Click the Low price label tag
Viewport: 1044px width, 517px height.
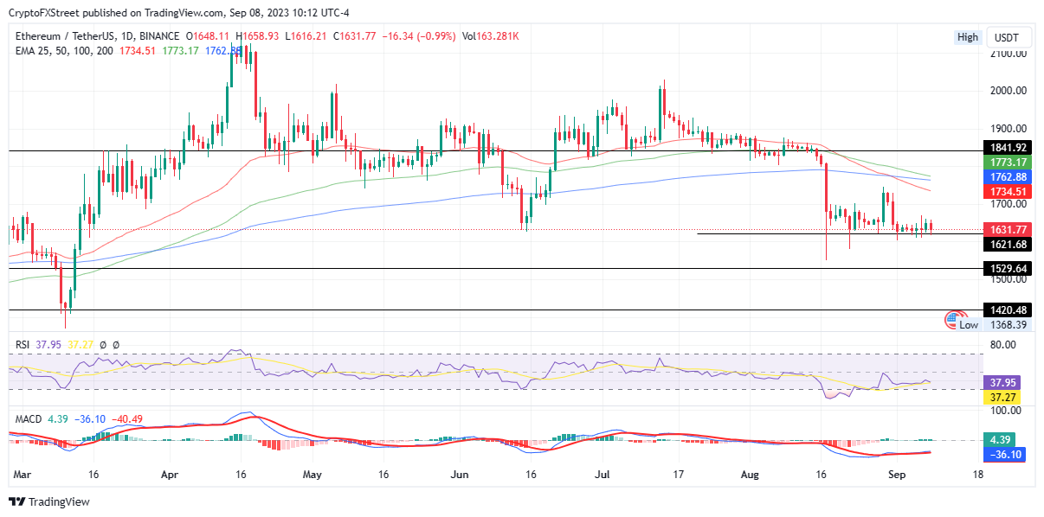[x=970, y=324]
